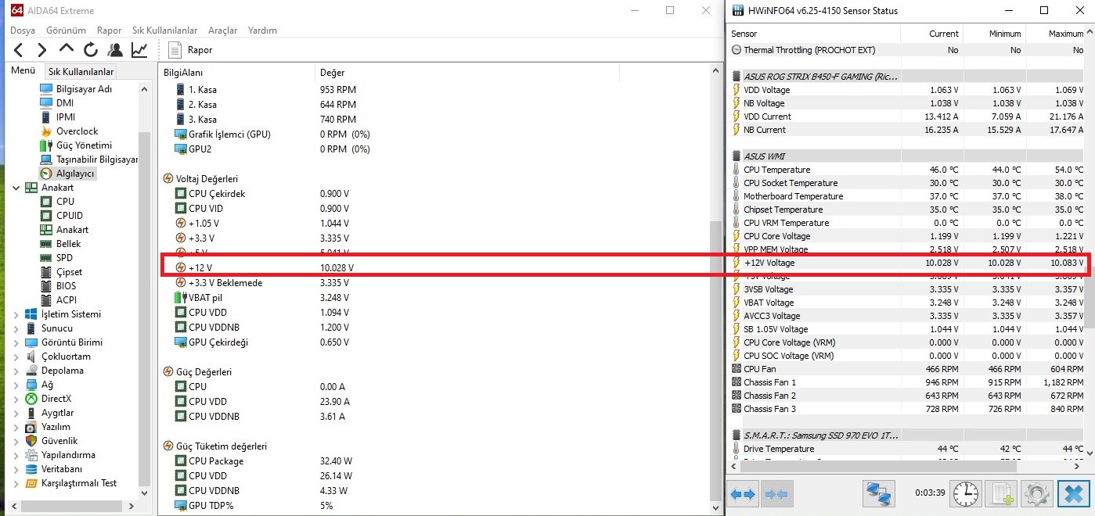Refresh the AIDA64 sensor page
Image resolution: width=1095 pixels, height=516 pixels.
coord(90,50)
